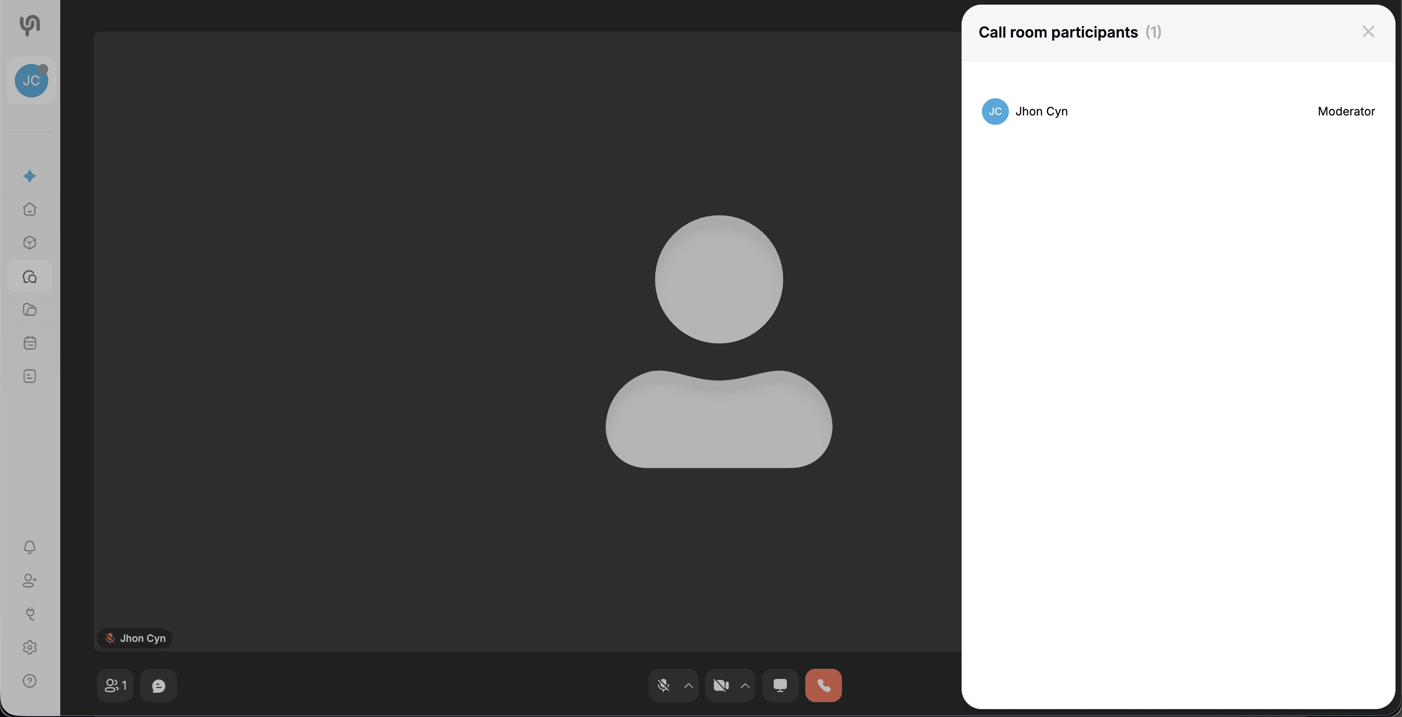Click the sparkle AI assistant sidebar icon
This screenshot has height=717, width=1402.
(x=30, y=176)
